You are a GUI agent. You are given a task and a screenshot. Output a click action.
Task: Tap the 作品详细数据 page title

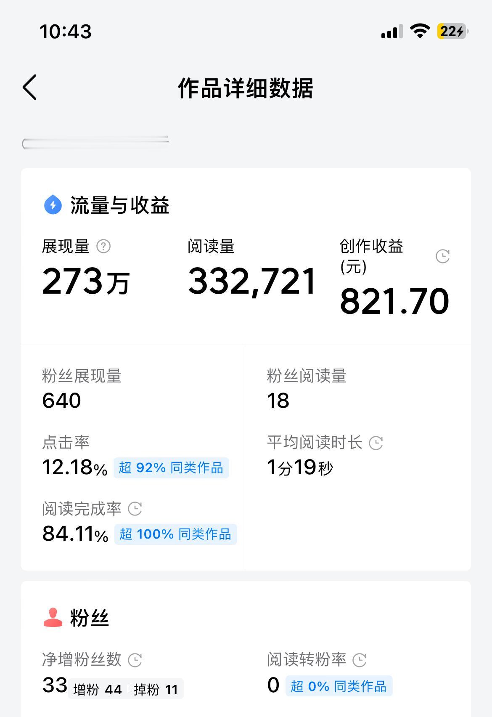pos(246,88)
